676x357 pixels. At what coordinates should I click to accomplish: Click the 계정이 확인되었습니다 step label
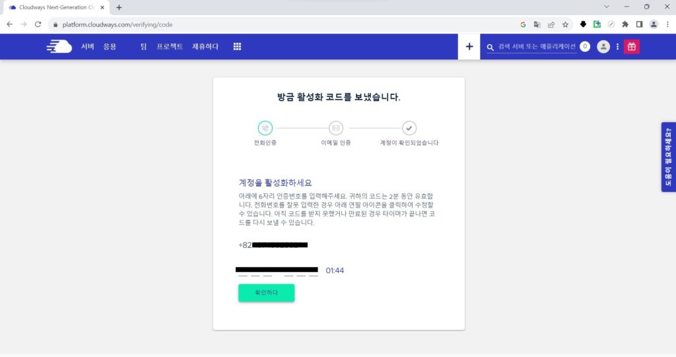click(409, 143)
